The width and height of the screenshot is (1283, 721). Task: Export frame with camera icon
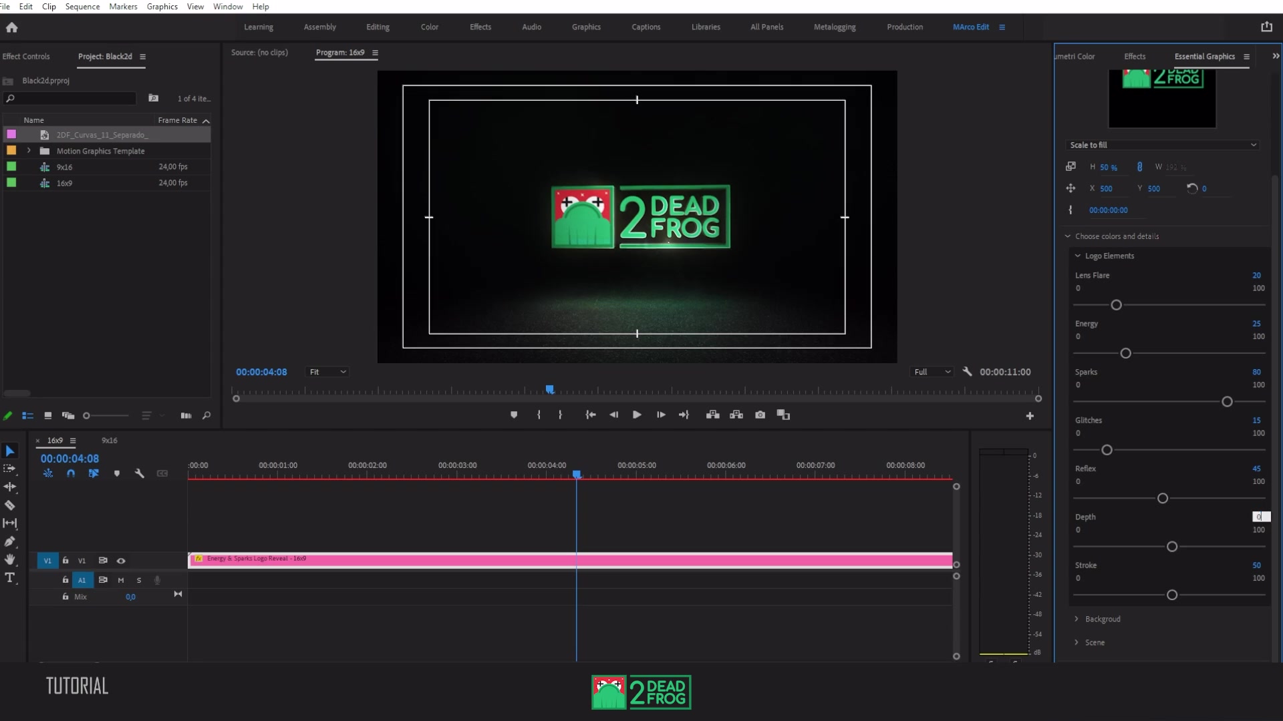point(760,415)
